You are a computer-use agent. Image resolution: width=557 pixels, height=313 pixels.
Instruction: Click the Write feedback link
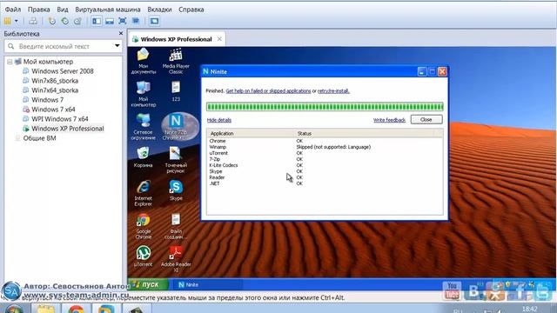click(x=389, y=120)
